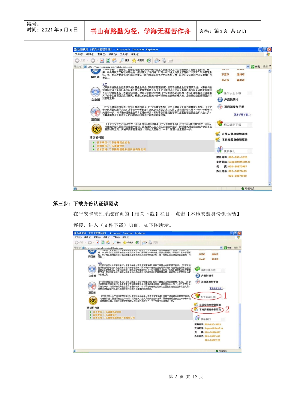Click 更多手册下载 link in first screenshot
Image resolution: width=285 pixels, height=403 pixels.
(242, 115)
